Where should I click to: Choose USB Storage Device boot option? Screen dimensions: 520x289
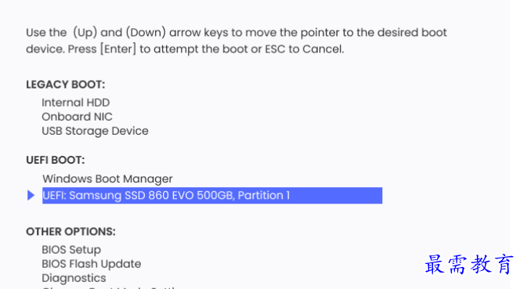pos(95,131)
